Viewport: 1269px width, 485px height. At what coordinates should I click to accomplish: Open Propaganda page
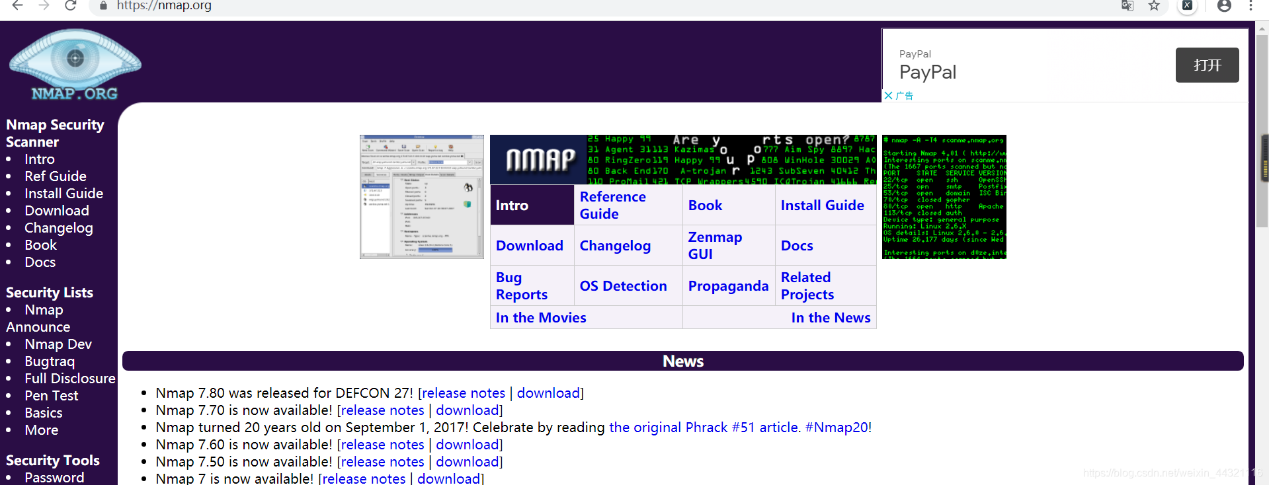728,286
